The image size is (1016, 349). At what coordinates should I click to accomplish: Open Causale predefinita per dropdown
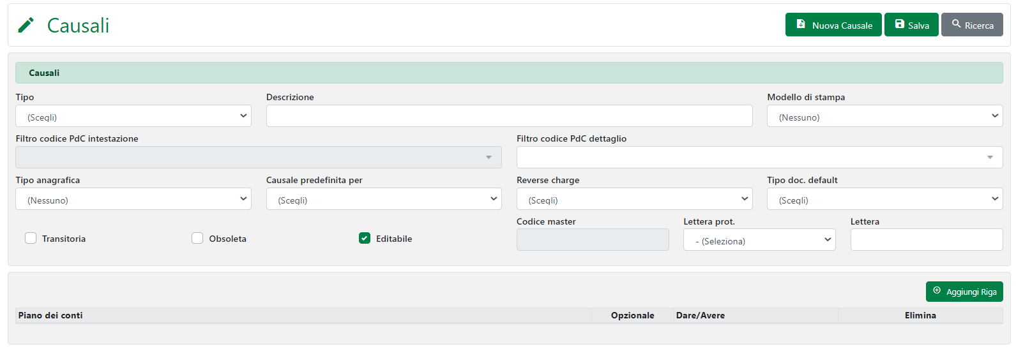(x=383, y=199)
